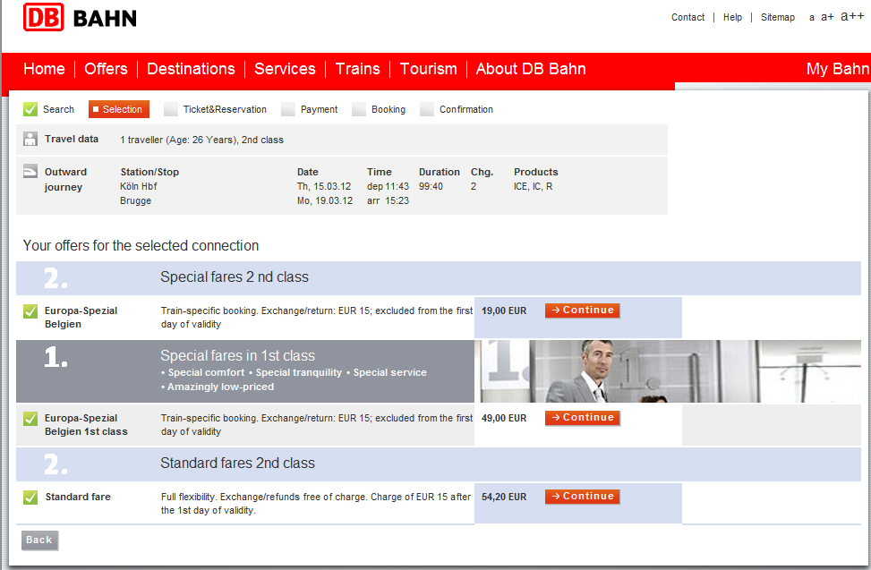Image resolution: width=871 pixels, height=570 pixels.
Task: Click 'Mo, 19.03.12' arrival date
Action: (325, 201)
